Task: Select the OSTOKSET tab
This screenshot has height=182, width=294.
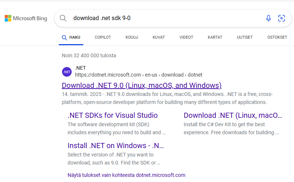Action: point(277,37)
